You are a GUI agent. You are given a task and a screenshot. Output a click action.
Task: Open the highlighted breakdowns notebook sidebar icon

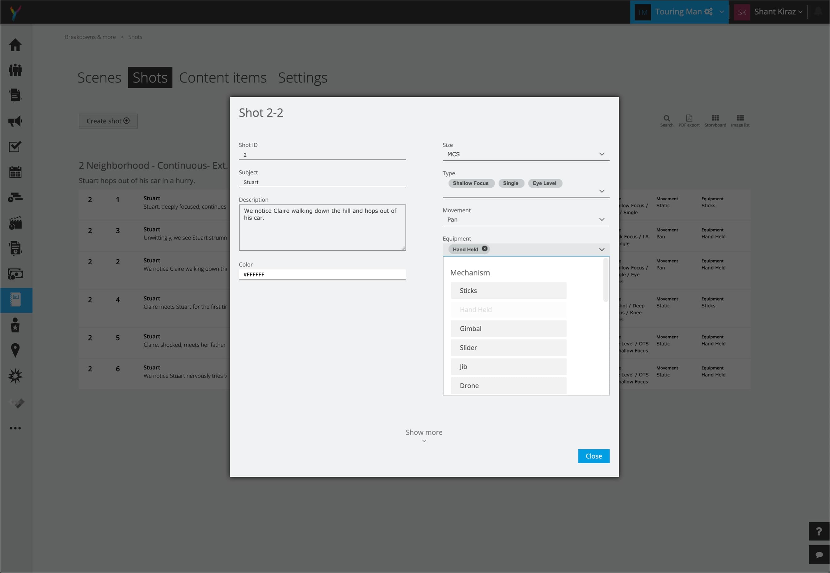click(x=16, y=300)
